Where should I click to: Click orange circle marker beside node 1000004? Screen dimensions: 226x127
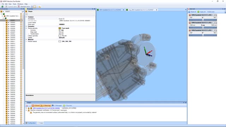[21, 27]
